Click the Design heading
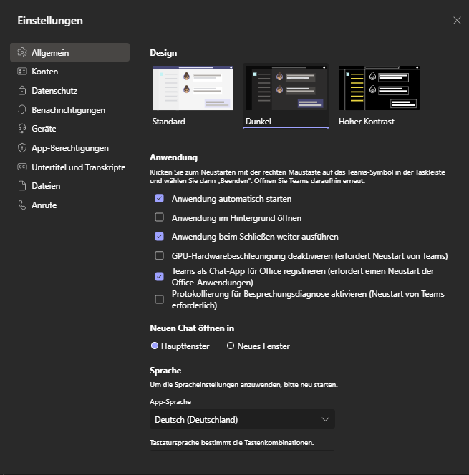 [x=163, y=53]
